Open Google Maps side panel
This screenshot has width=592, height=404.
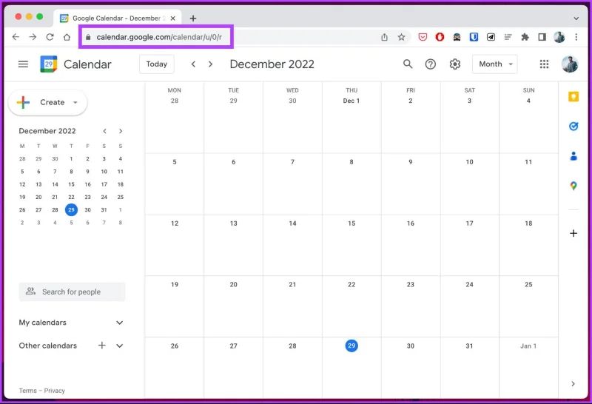click(573, 186)
